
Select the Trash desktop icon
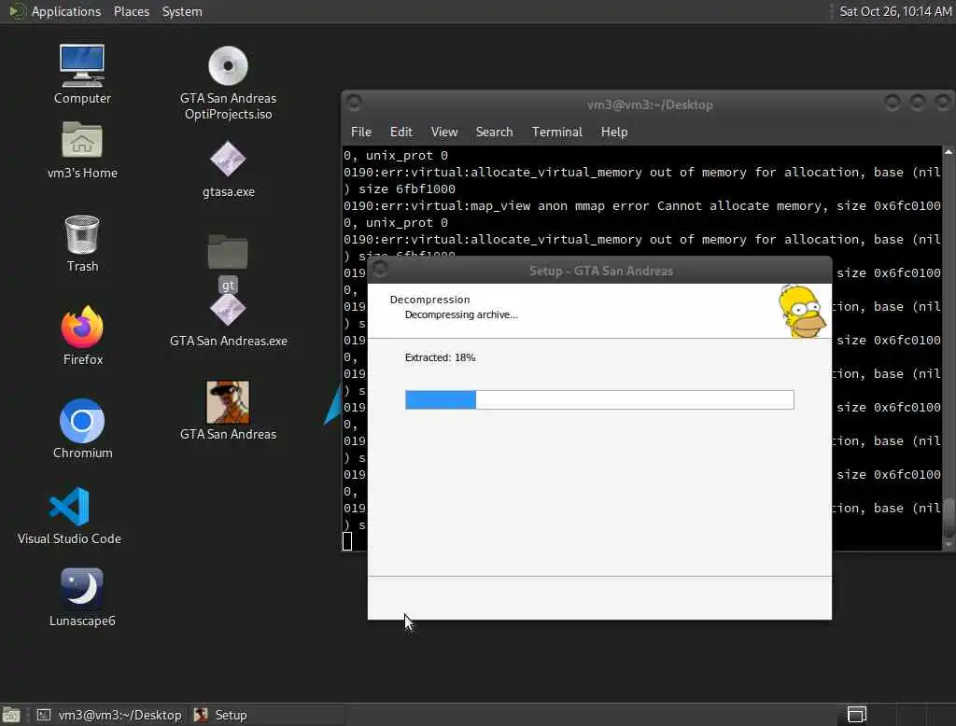(82, 244)
